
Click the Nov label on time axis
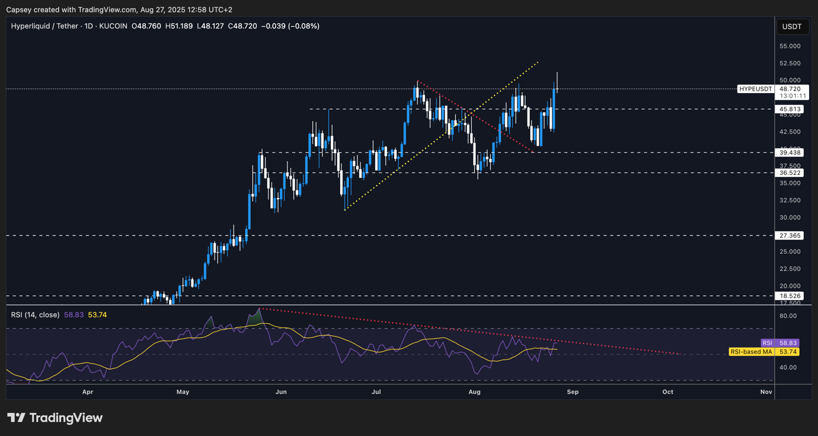[x=766, y=392]
